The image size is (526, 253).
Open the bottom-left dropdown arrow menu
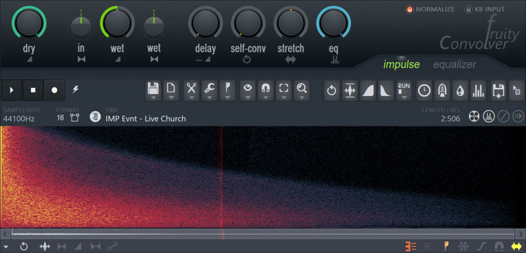coord(6,247)
